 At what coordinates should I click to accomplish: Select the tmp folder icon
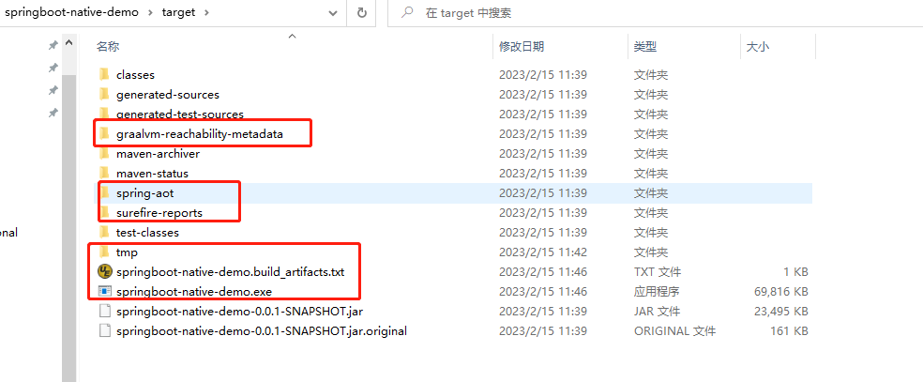(105, 252)
